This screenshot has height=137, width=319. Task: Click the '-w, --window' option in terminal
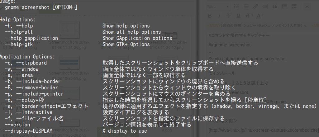(x=22, y=69)
